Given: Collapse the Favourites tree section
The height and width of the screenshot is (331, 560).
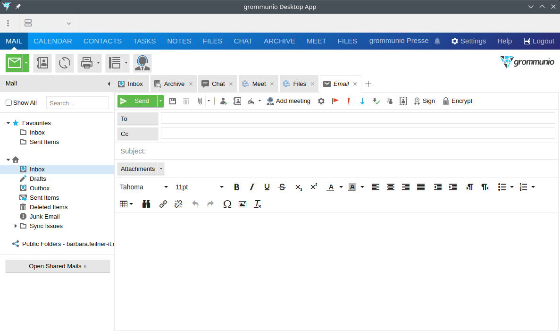Looking at the screenshot, I should tap(8, 123).
